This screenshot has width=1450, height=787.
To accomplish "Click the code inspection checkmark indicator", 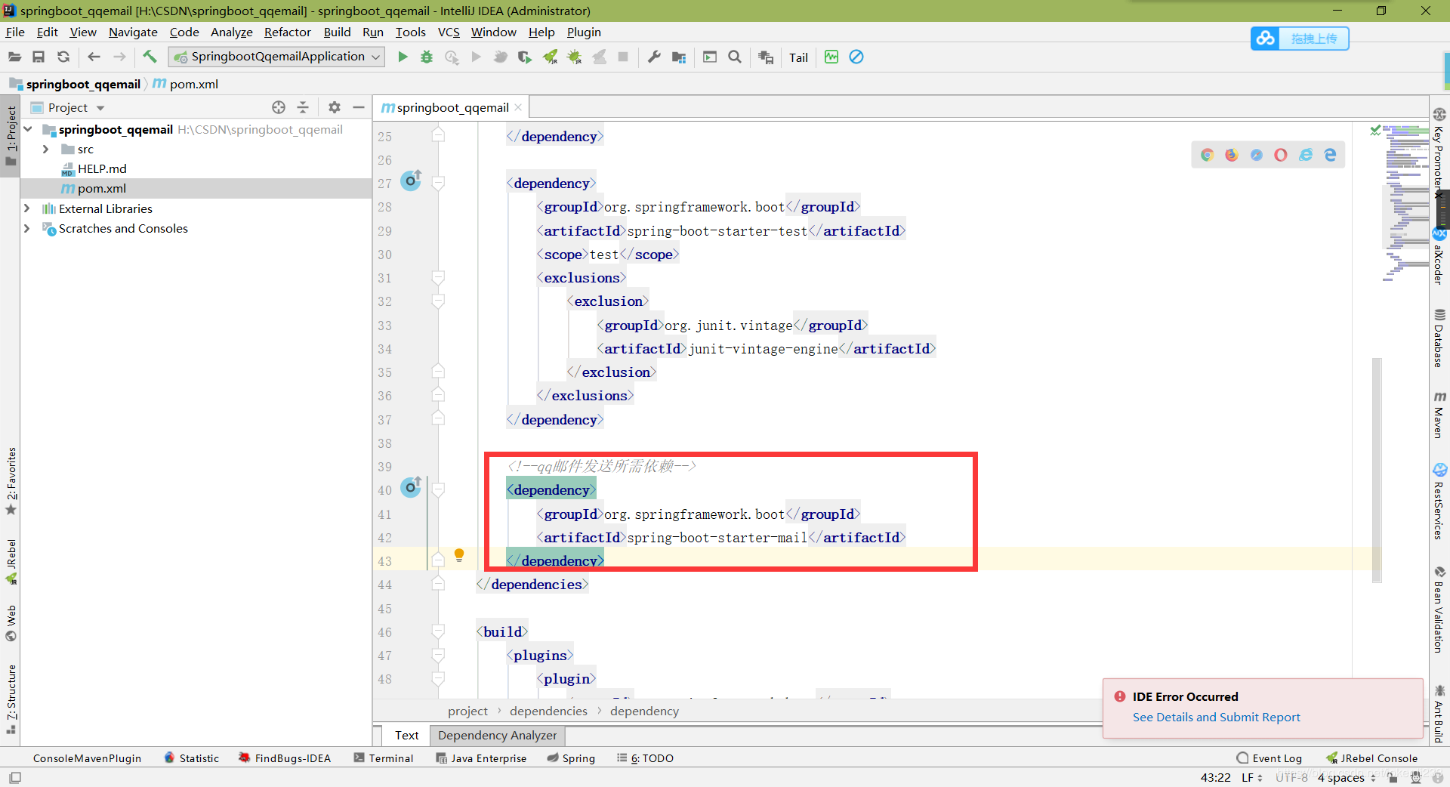I will 1375,130.
